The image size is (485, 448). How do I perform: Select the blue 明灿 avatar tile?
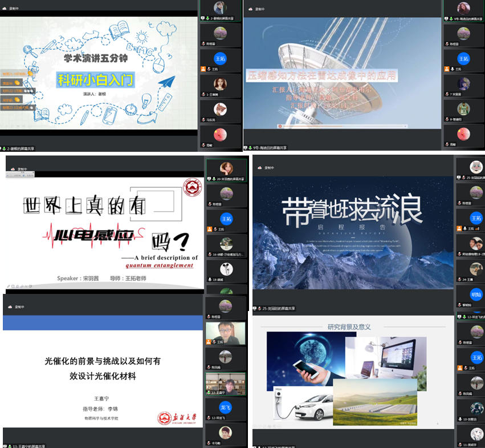coord(476,294)
